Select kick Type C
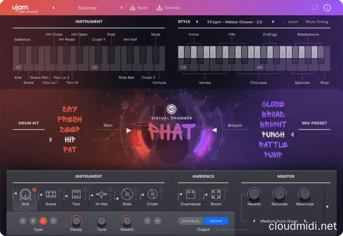This screenshot has width=343, height=236. click(43, 221)
